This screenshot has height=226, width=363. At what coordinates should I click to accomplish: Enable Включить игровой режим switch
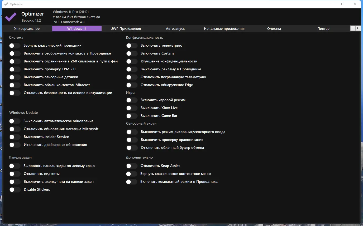click(132, 100)
